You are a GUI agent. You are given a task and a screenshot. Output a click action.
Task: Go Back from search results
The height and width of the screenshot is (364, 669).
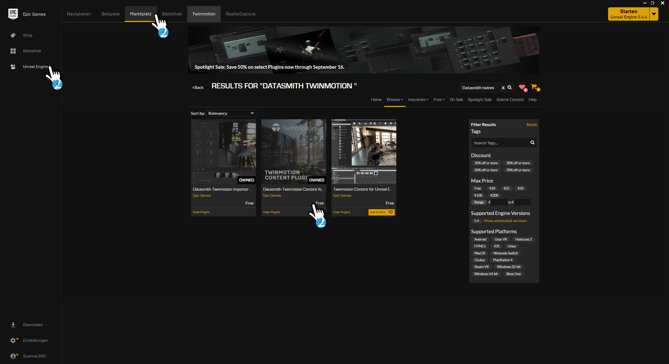tap(198, 88)
